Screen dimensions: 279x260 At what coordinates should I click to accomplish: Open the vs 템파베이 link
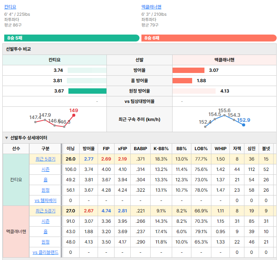click(x=45, y=200)
